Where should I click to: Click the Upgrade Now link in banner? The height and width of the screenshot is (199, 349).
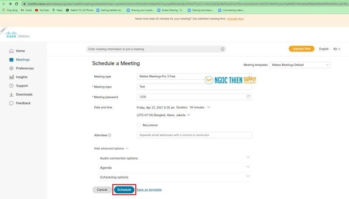point(235,19)
